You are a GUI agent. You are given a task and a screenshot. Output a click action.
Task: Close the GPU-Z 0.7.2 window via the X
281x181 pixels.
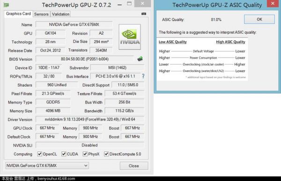pyautogui.click(x=142, y=4)
